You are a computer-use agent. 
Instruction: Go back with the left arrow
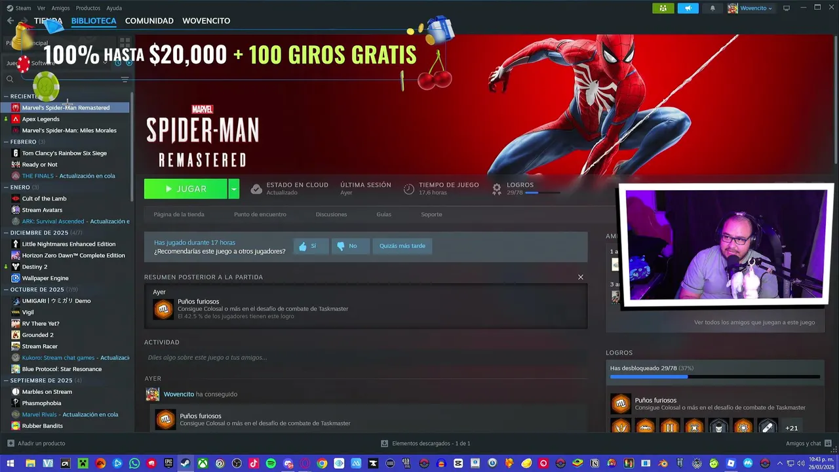(x=10, y=21)
